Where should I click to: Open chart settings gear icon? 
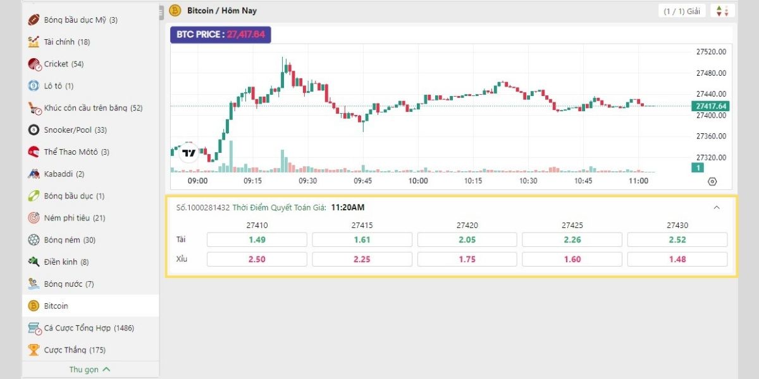pos(712,181)
